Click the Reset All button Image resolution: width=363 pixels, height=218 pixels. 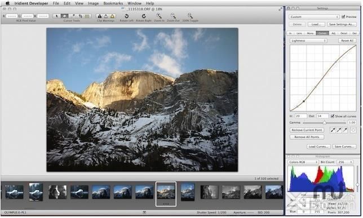click(347, 41)
